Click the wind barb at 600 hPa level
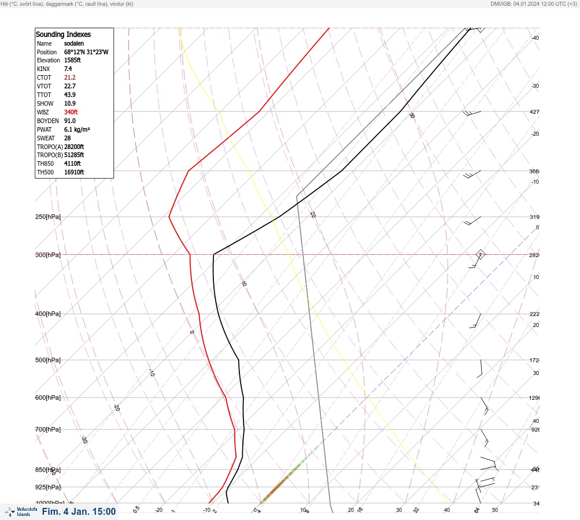Image resolution: width=580 pixels, height=520 pixels. coord(485,406)
